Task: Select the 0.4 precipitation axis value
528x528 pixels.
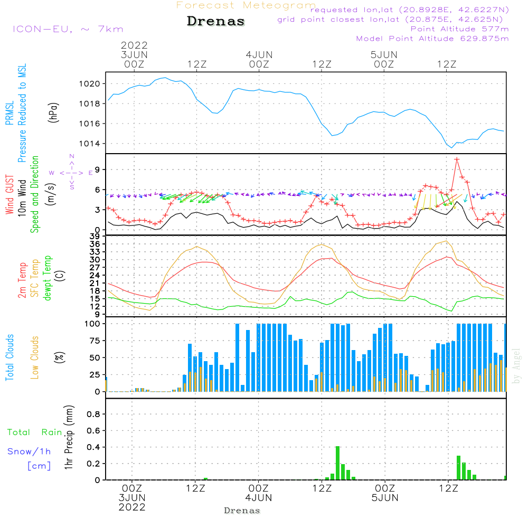Action: 93,447
